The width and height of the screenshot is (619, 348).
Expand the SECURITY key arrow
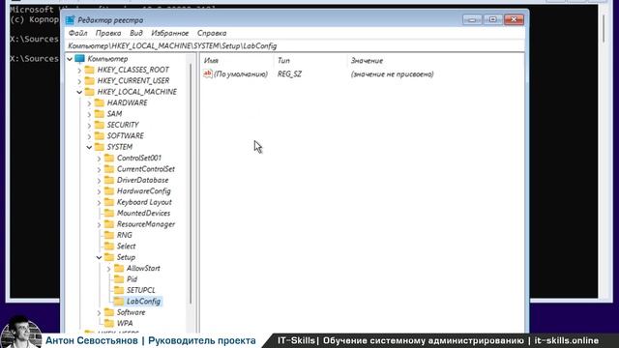tap(89, 125)
